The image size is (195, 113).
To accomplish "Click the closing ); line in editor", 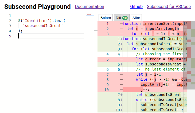I will (20, 31).
